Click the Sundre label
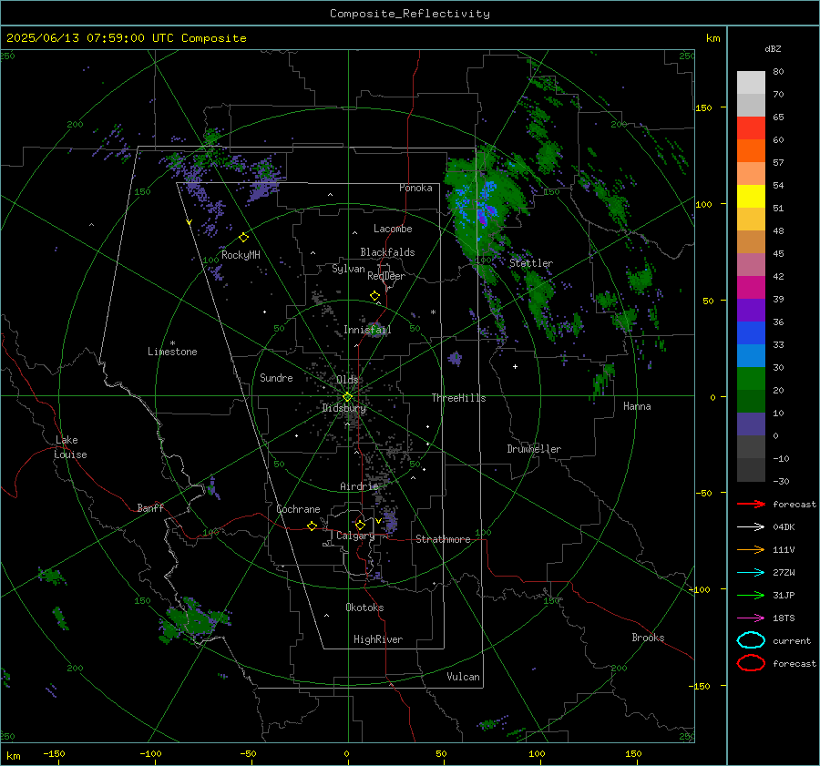The image size is (820, 766). point(276,377)
